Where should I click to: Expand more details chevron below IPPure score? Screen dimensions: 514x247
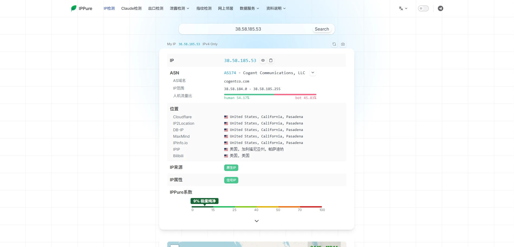pyautogui.click(x=257, y=221)
